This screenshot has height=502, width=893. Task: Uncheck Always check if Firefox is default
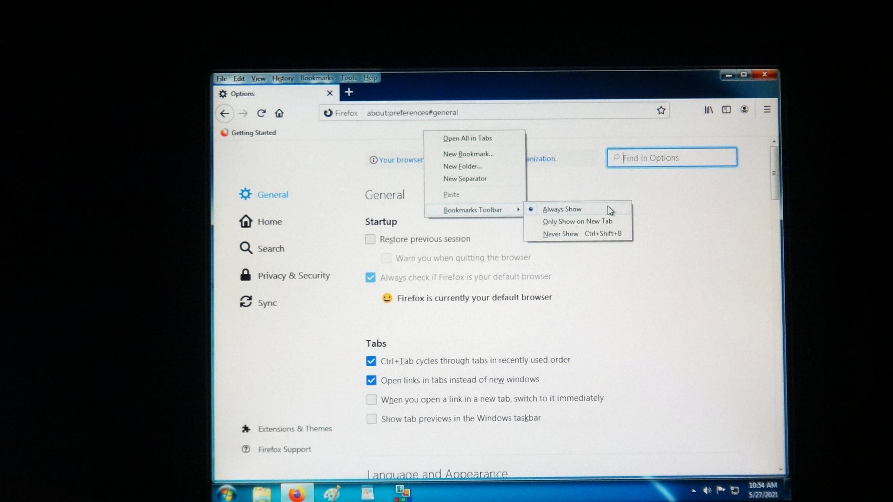(x=370, y=277)
